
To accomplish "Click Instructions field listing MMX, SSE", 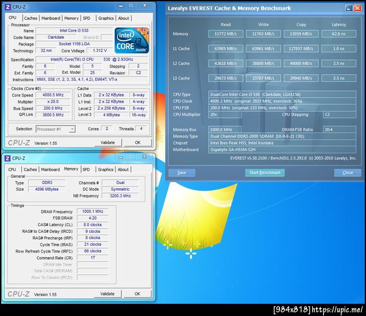I will [x=92, y=79].
